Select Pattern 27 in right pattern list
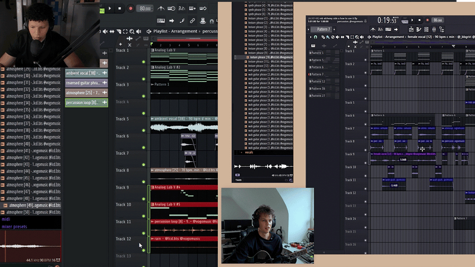The width and height of the screenshot is (475, 267). pyautogui.click(x=324, y=96)
